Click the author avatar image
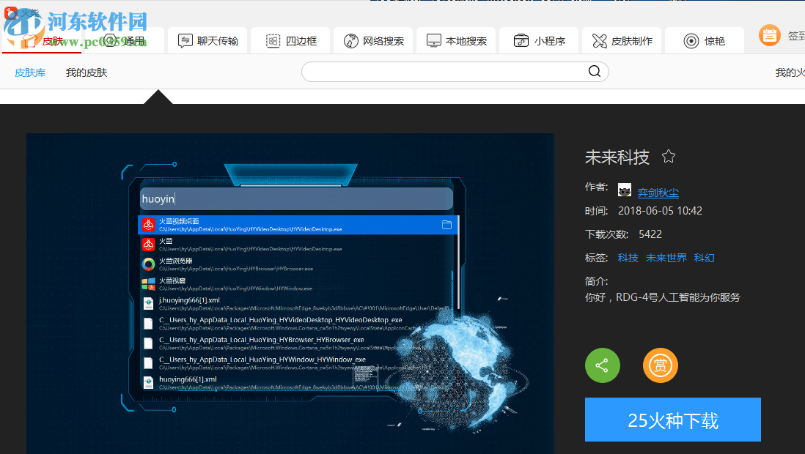 click(x=625, y=191)
